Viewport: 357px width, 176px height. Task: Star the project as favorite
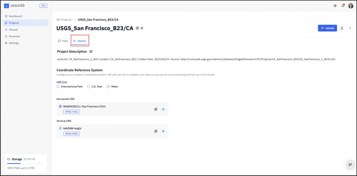point(142,28)
